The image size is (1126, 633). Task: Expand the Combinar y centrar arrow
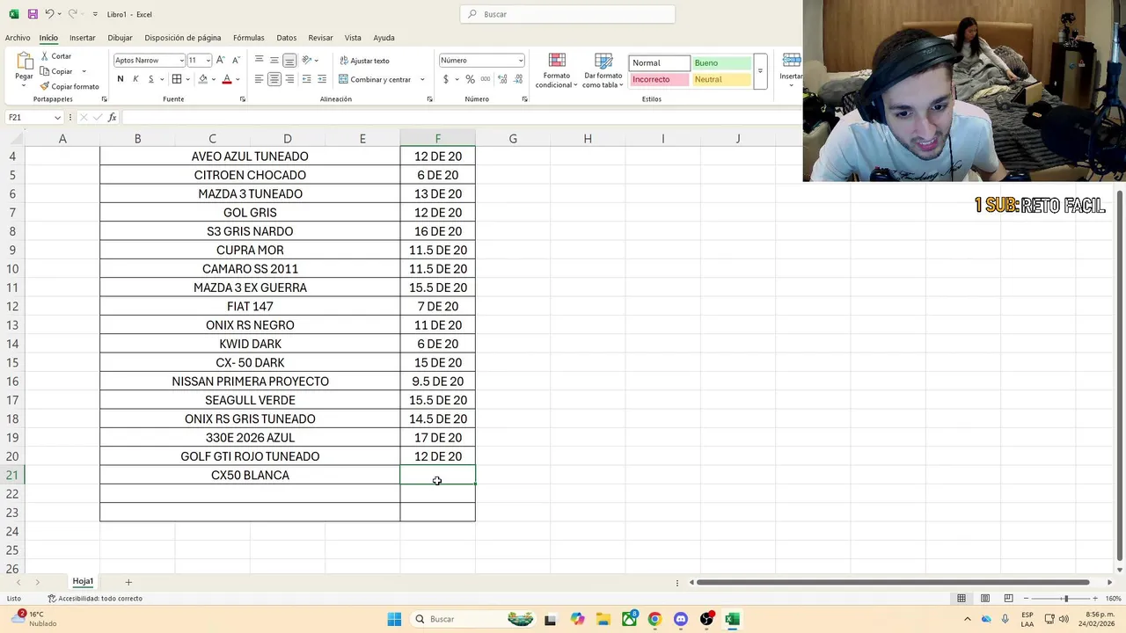[x=422, y=79]
